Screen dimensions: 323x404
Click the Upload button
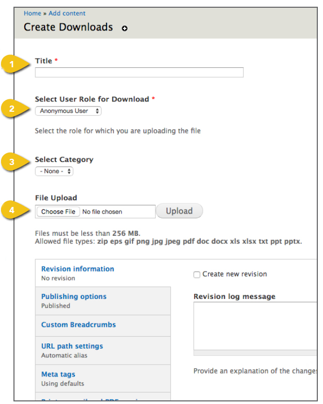180,211
